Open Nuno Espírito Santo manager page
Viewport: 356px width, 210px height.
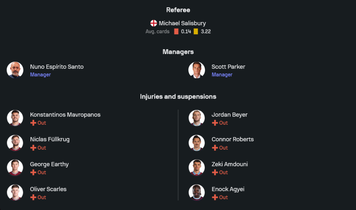click(57, 67)
